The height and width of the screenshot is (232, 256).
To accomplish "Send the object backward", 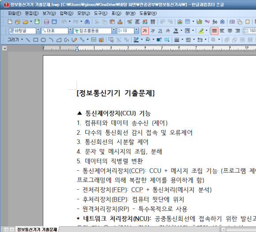I will coord(167,40).
